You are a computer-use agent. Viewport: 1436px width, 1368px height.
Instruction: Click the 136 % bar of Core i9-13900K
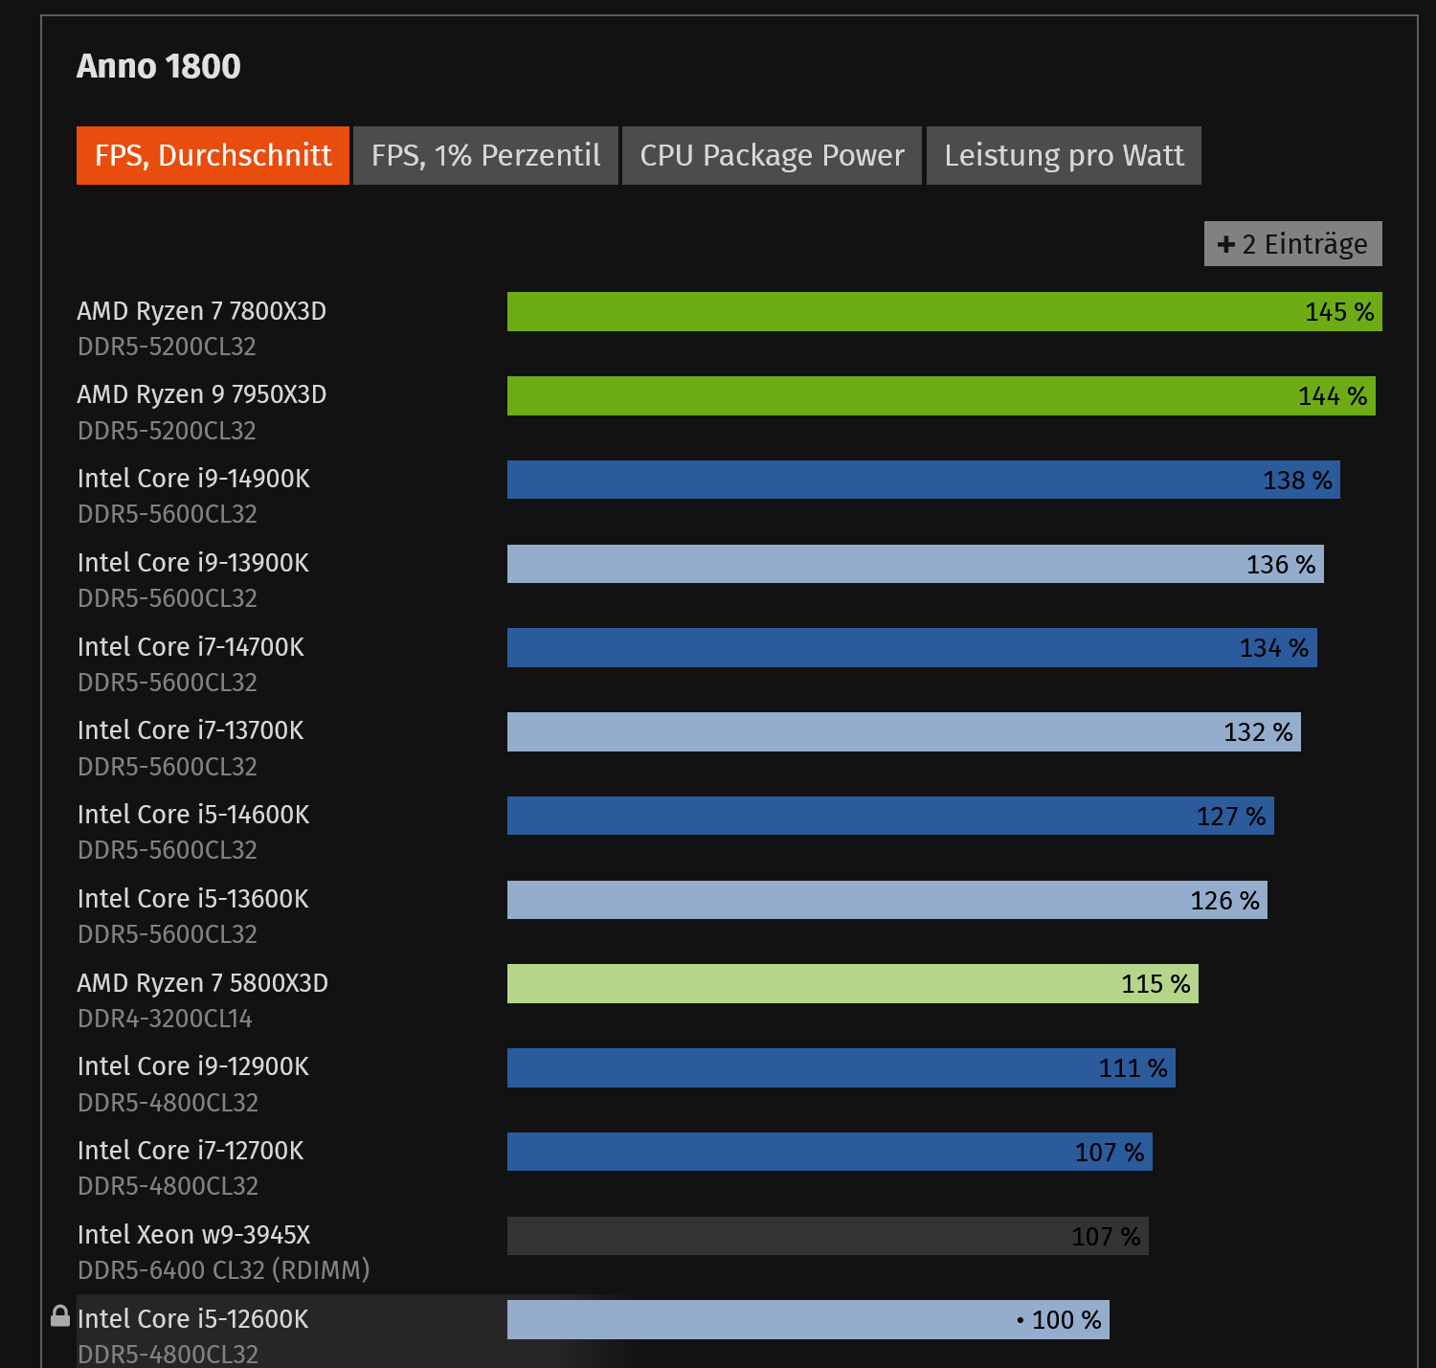[x=915, y=564]
